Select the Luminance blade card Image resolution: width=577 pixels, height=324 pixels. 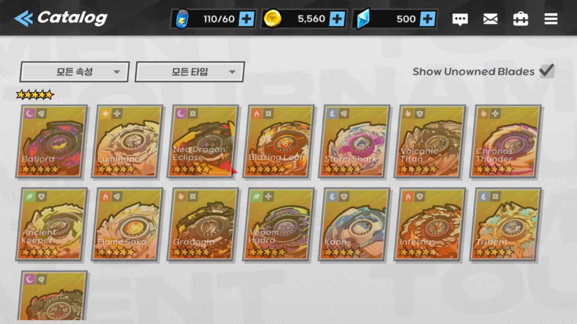[x=127, y=141]
